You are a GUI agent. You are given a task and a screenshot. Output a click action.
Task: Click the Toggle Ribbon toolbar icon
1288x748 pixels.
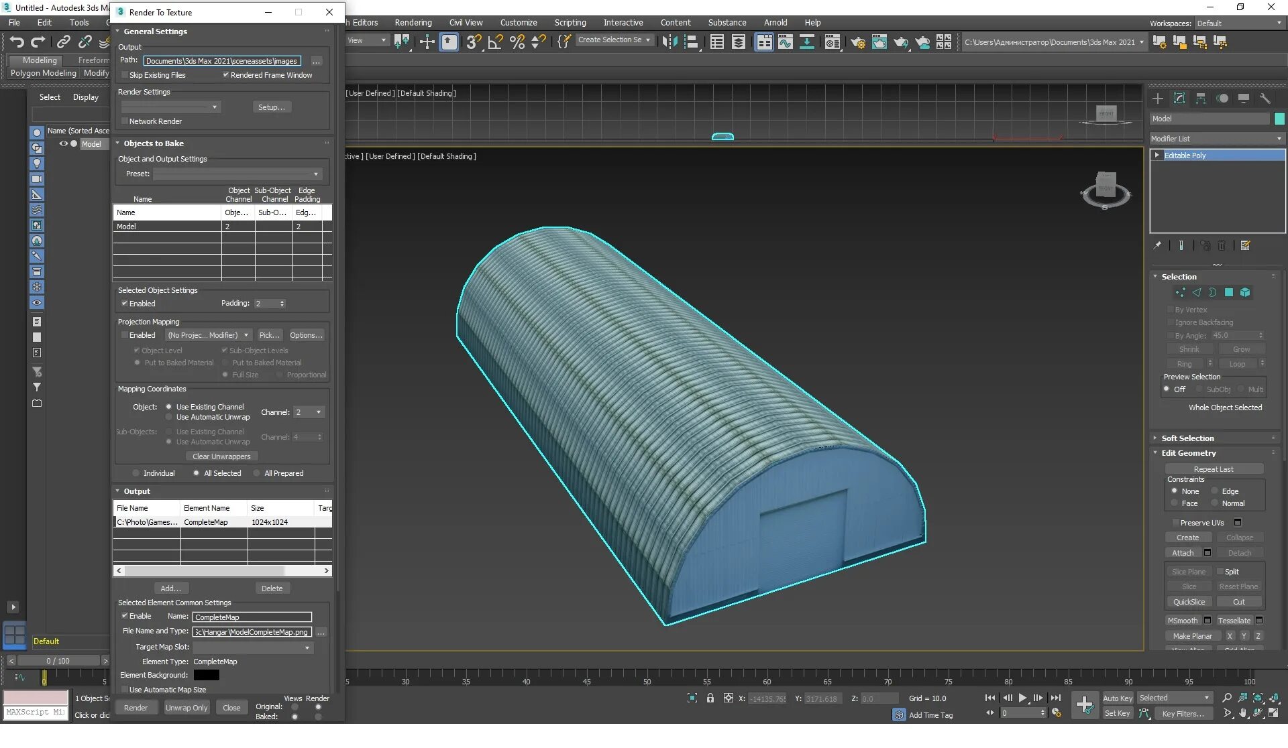763,42
